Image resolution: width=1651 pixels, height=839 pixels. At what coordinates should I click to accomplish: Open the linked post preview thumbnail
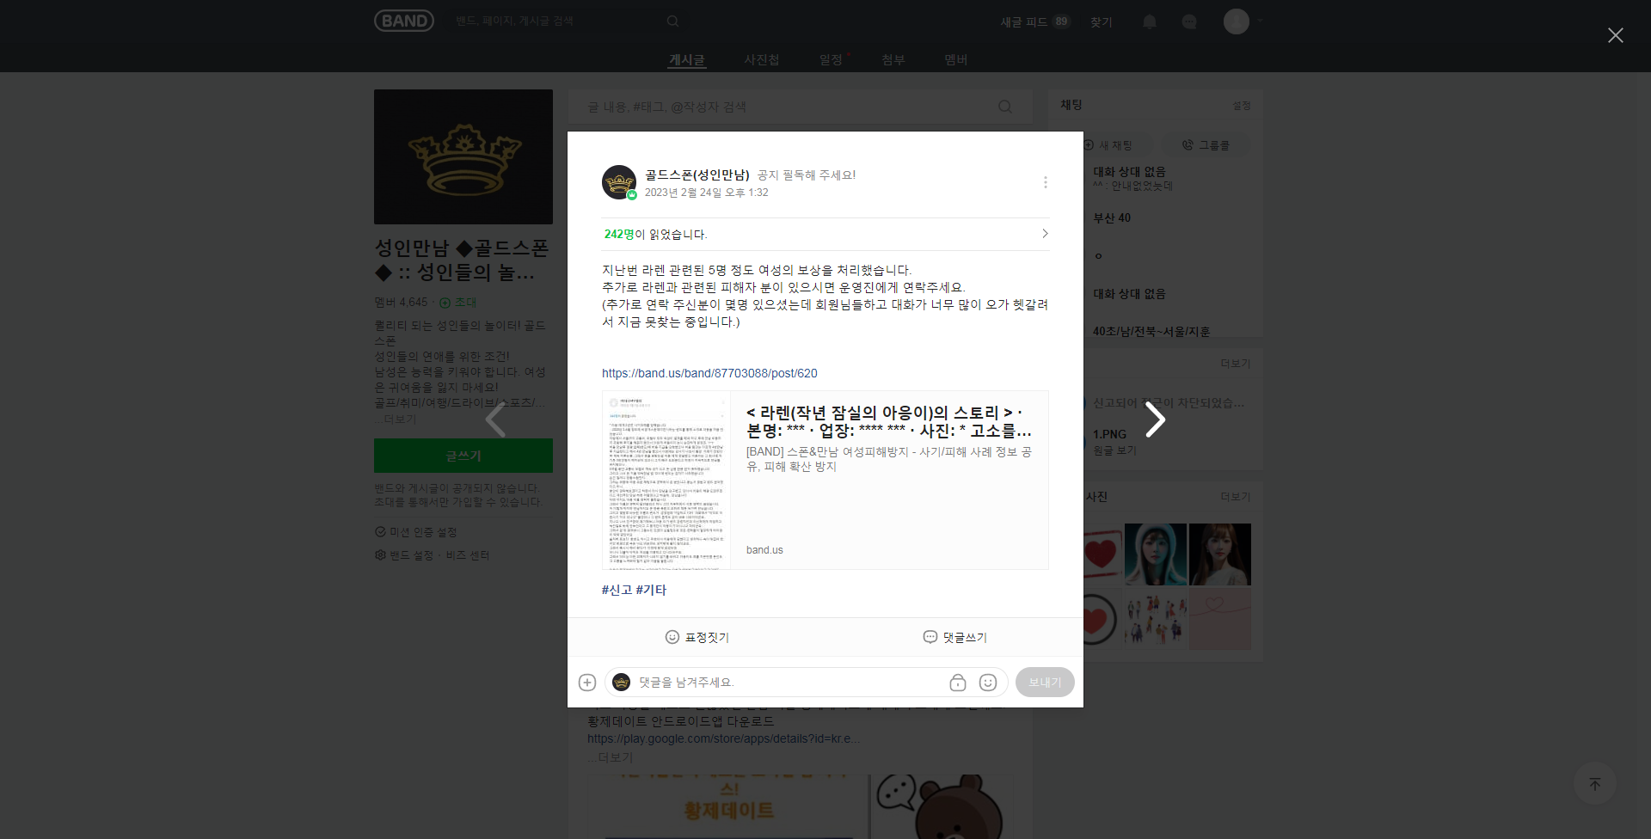(666, 481)
